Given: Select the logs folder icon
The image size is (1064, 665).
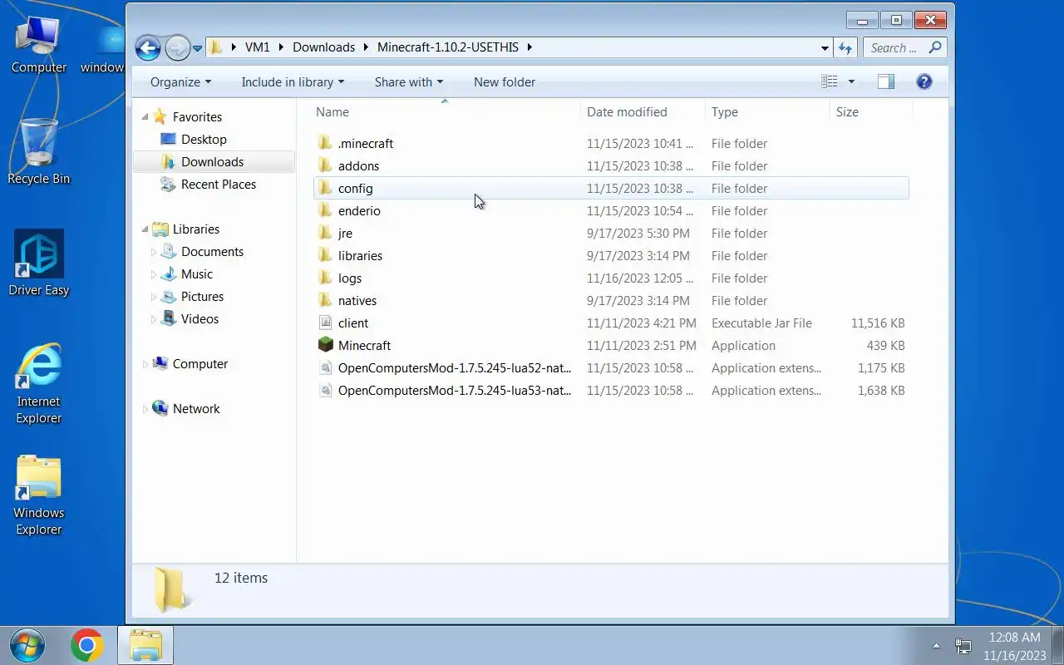Looking at the screenshot, I should (326, 278).
